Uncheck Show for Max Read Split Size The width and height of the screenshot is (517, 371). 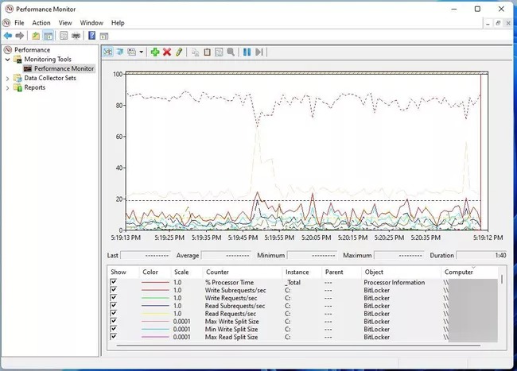114,336
